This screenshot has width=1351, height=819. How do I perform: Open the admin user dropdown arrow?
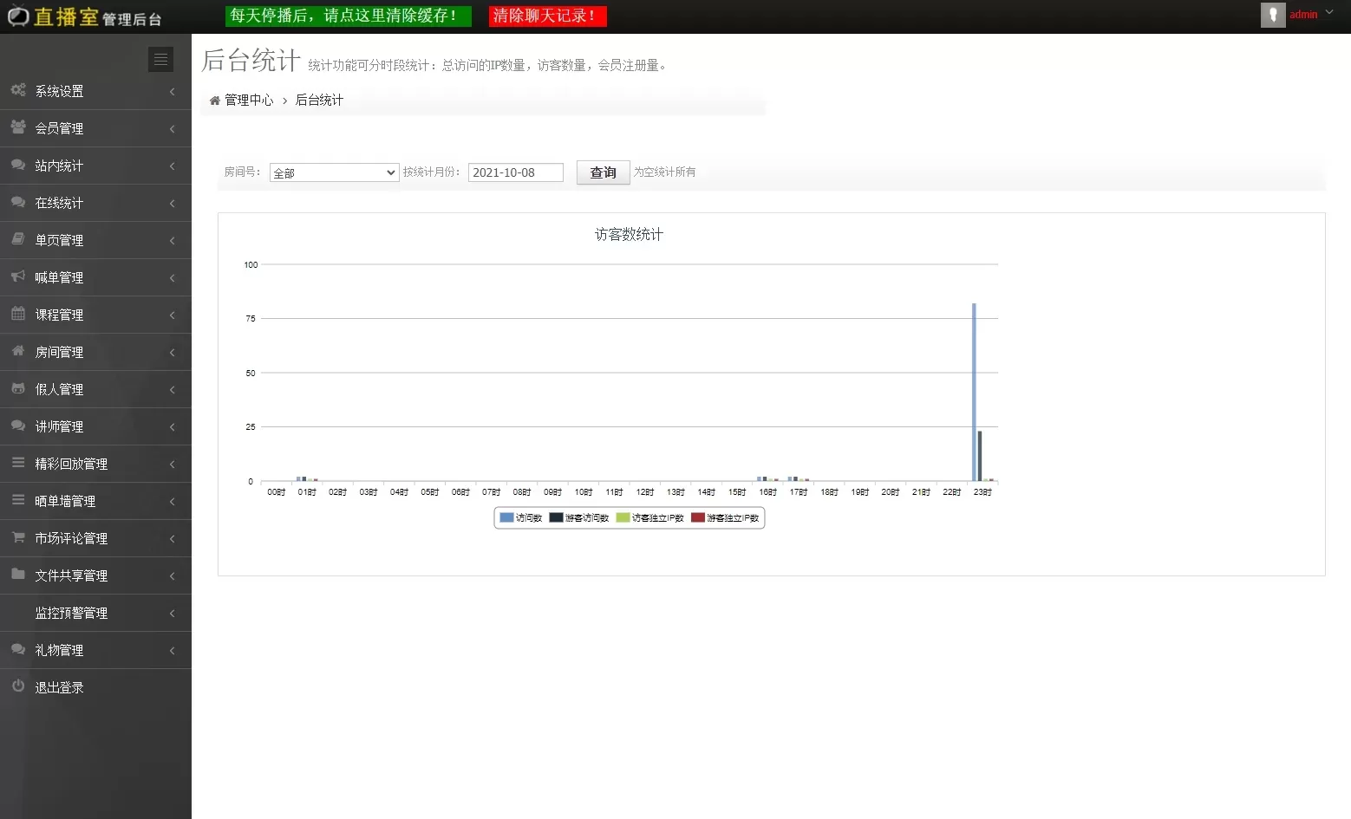coord(1329,13)
